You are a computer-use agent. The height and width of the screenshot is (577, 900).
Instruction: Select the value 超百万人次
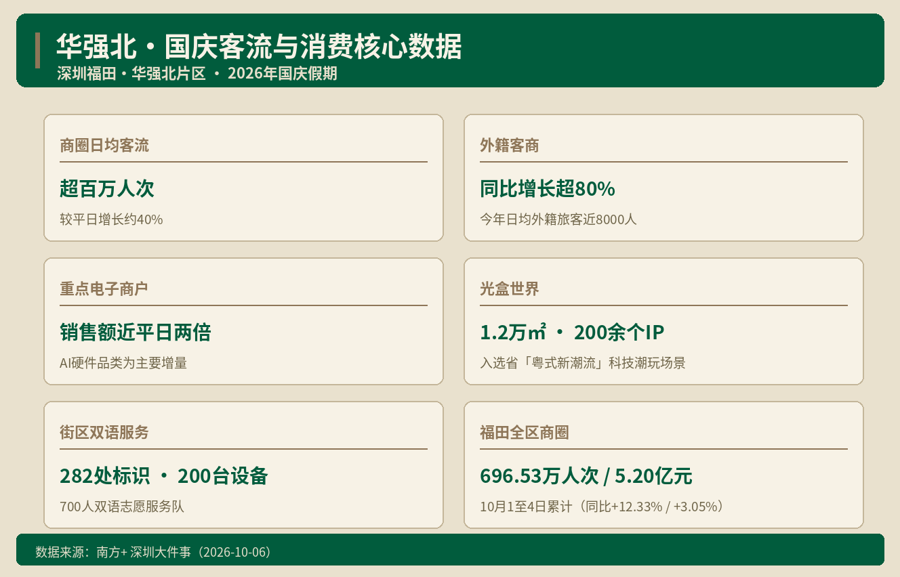(107, 189)
